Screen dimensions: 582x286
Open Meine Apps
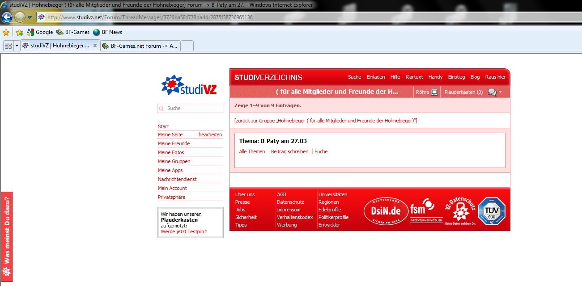[170, 170]
